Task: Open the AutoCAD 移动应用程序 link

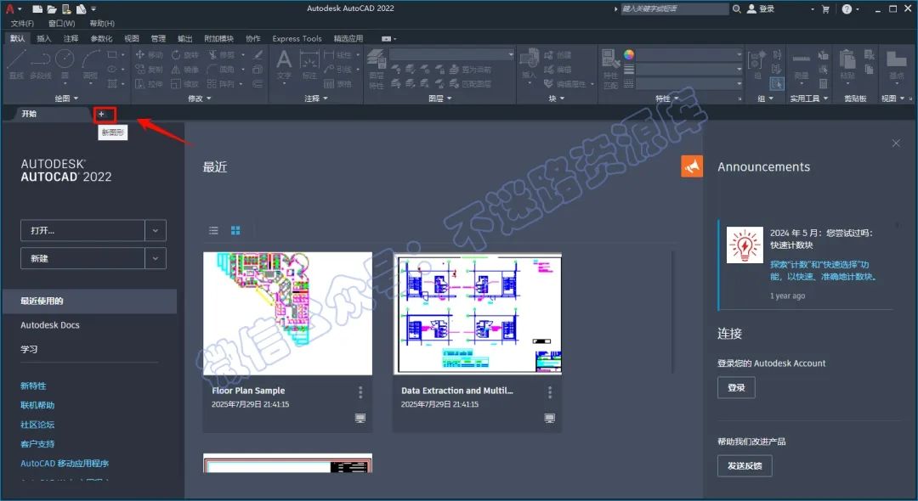Action: tap(65, 463)
